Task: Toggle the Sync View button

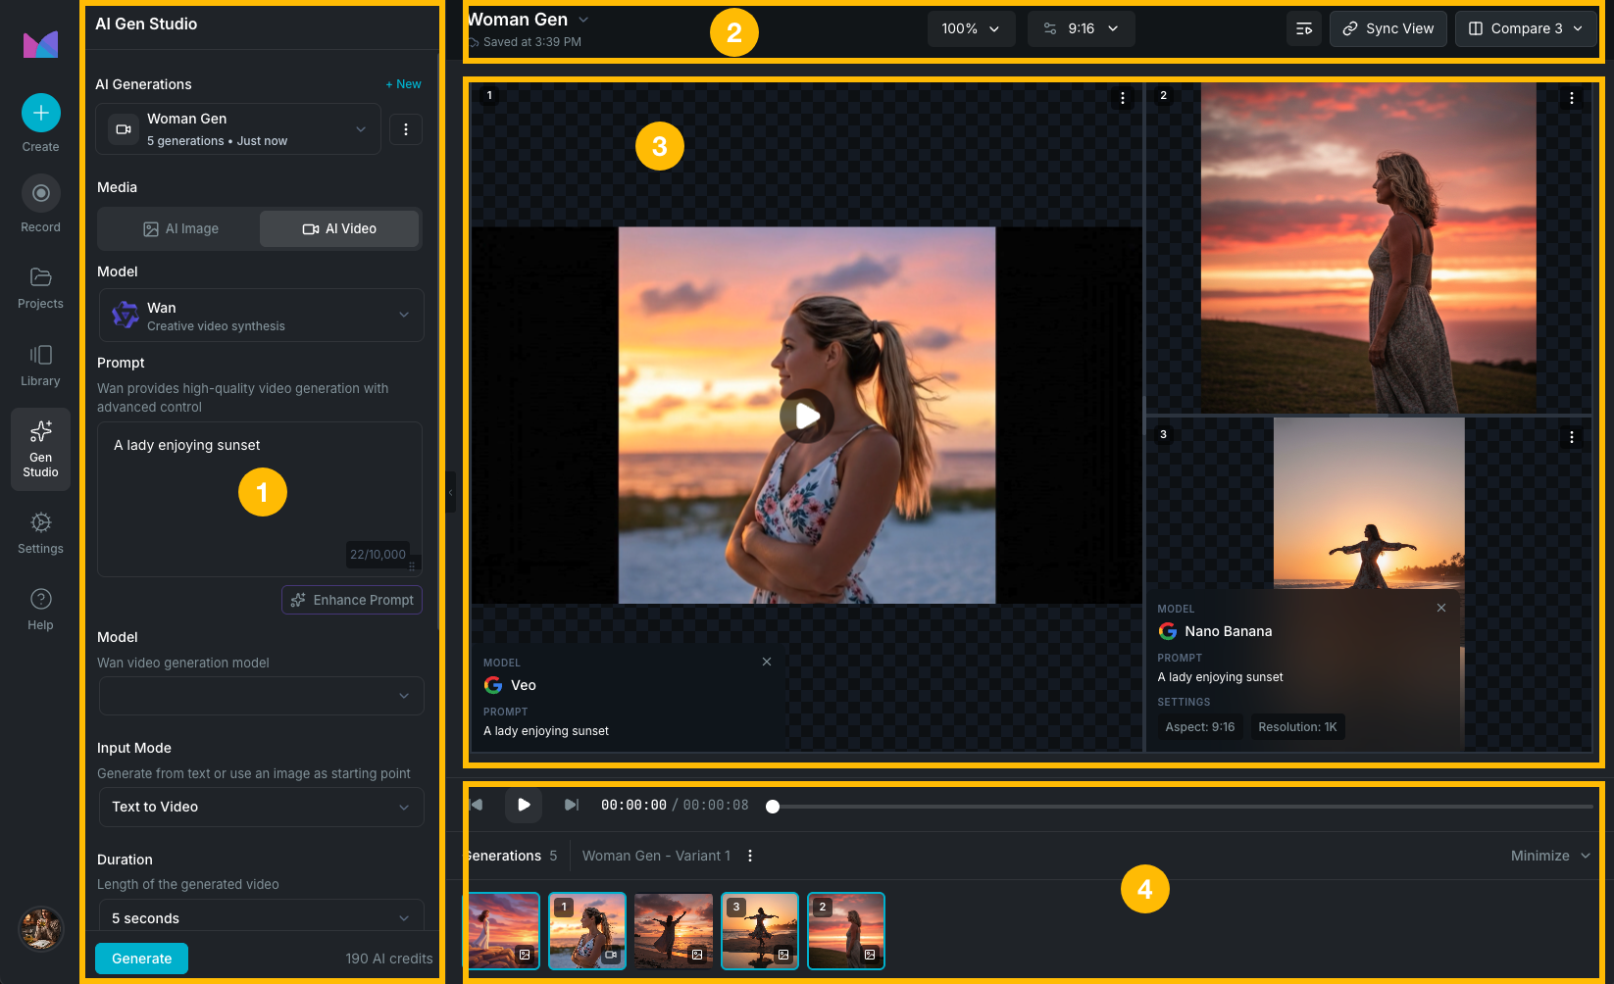Action: (x=1387, y=29)
